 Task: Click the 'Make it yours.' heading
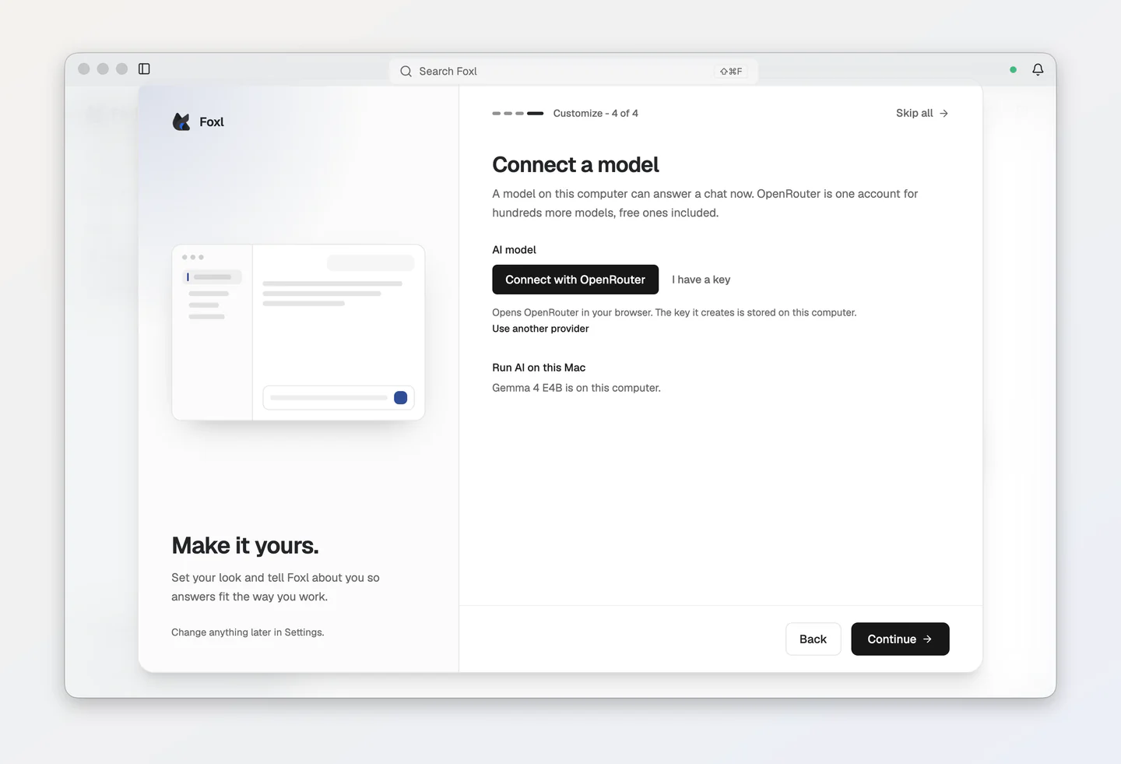(245, 545)
